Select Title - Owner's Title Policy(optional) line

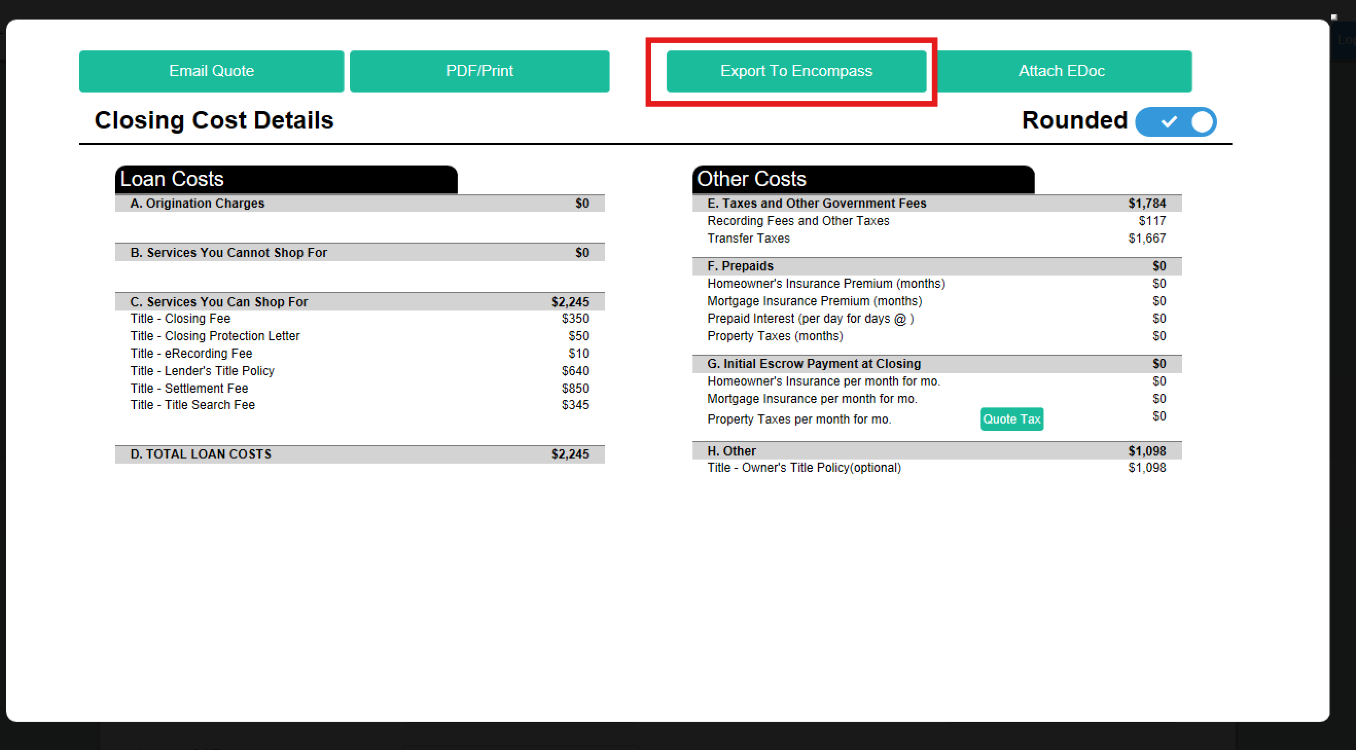click(937, 468)
